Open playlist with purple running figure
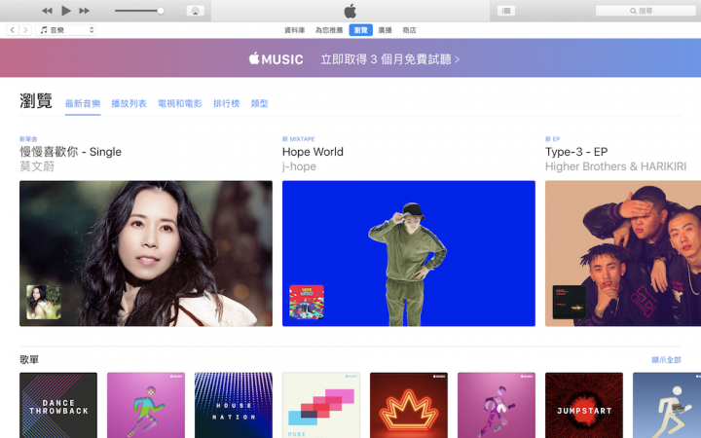 (x=497, y=405)
